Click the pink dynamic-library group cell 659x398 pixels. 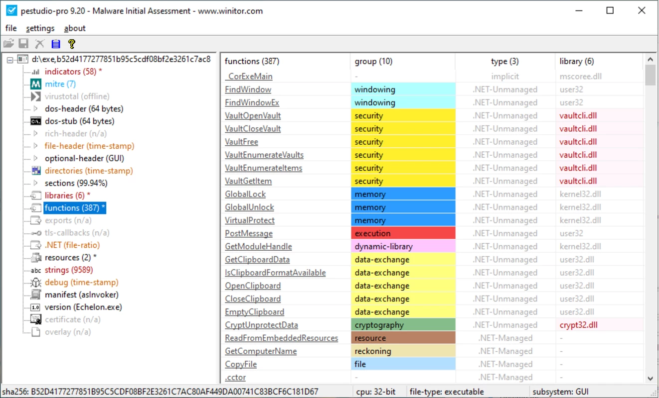403,246
